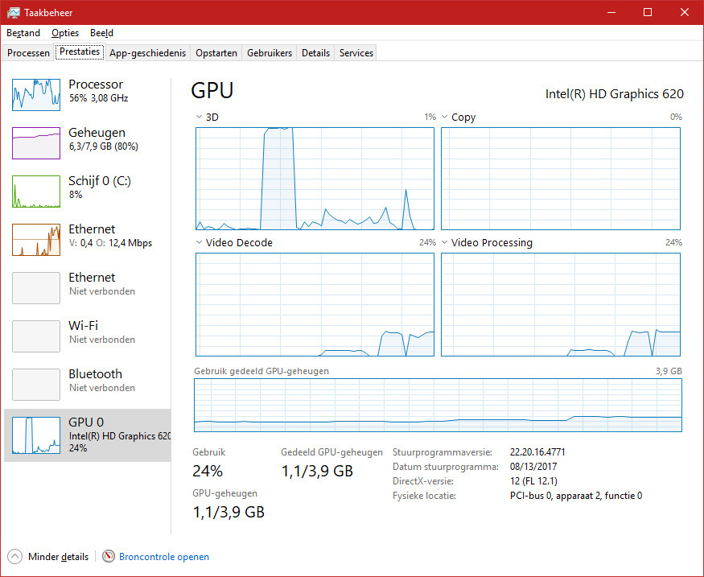Switch to the Services tab
Viewport: 704px width, 577px height.
(x=355, y=52)
